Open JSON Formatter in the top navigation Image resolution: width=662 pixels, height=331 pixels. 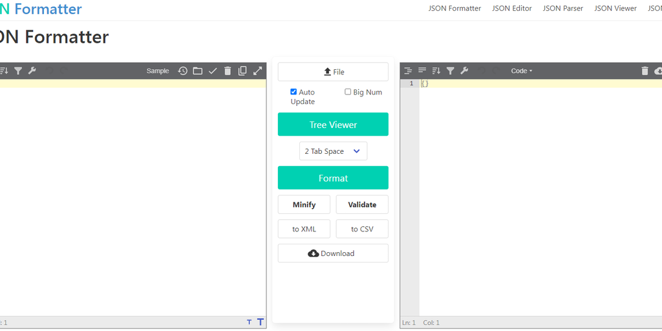[x=454, y=8]
